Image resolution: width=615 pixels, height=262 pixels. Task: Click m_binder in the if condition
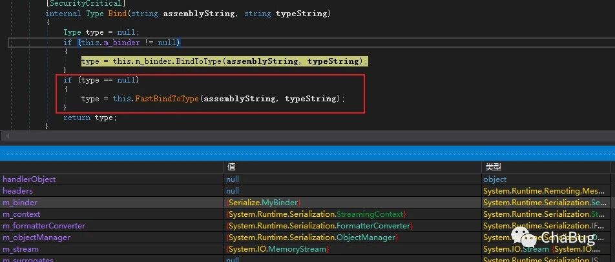[x=121, y=43]
